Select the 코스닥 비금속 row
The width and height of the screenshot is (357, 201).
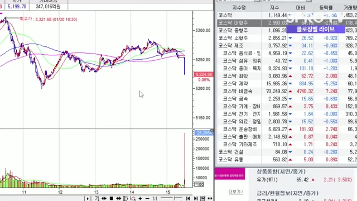tap(287, 91)
